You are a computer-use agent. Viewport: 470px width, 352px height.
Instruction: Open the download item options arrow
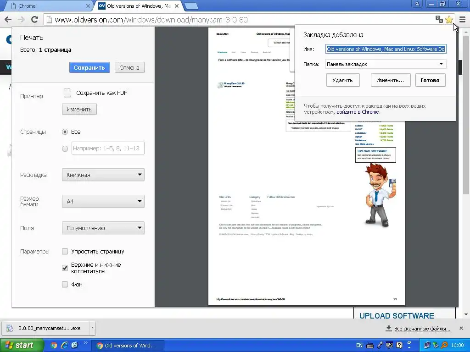pos(92,328)
